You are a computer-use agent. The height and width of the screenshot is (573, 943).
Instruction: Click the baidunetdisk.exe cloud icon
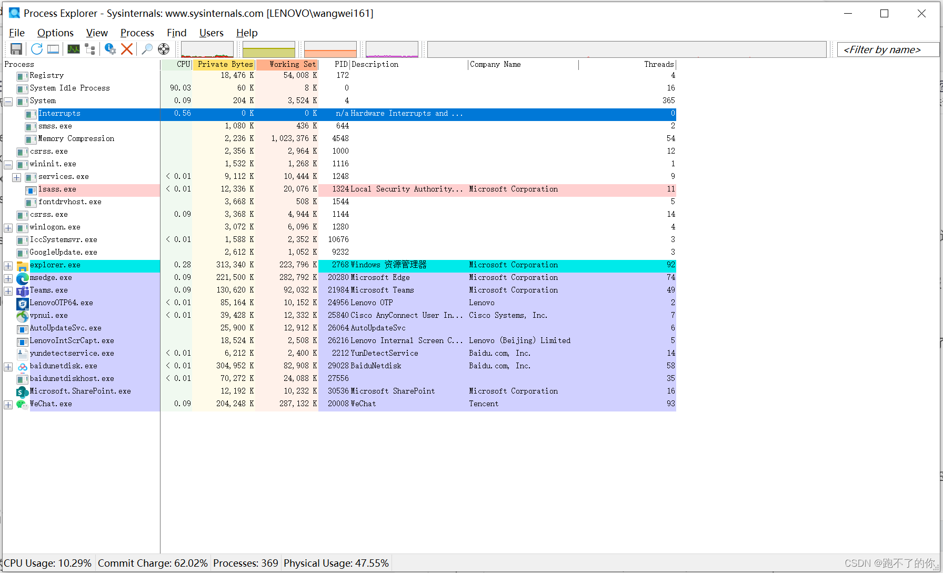tap(22, 367)
